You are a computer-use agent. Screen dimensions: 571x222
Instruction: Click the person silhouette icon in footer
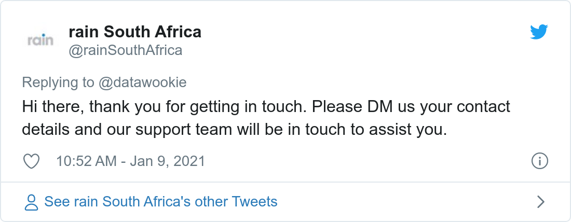(32, 202)
